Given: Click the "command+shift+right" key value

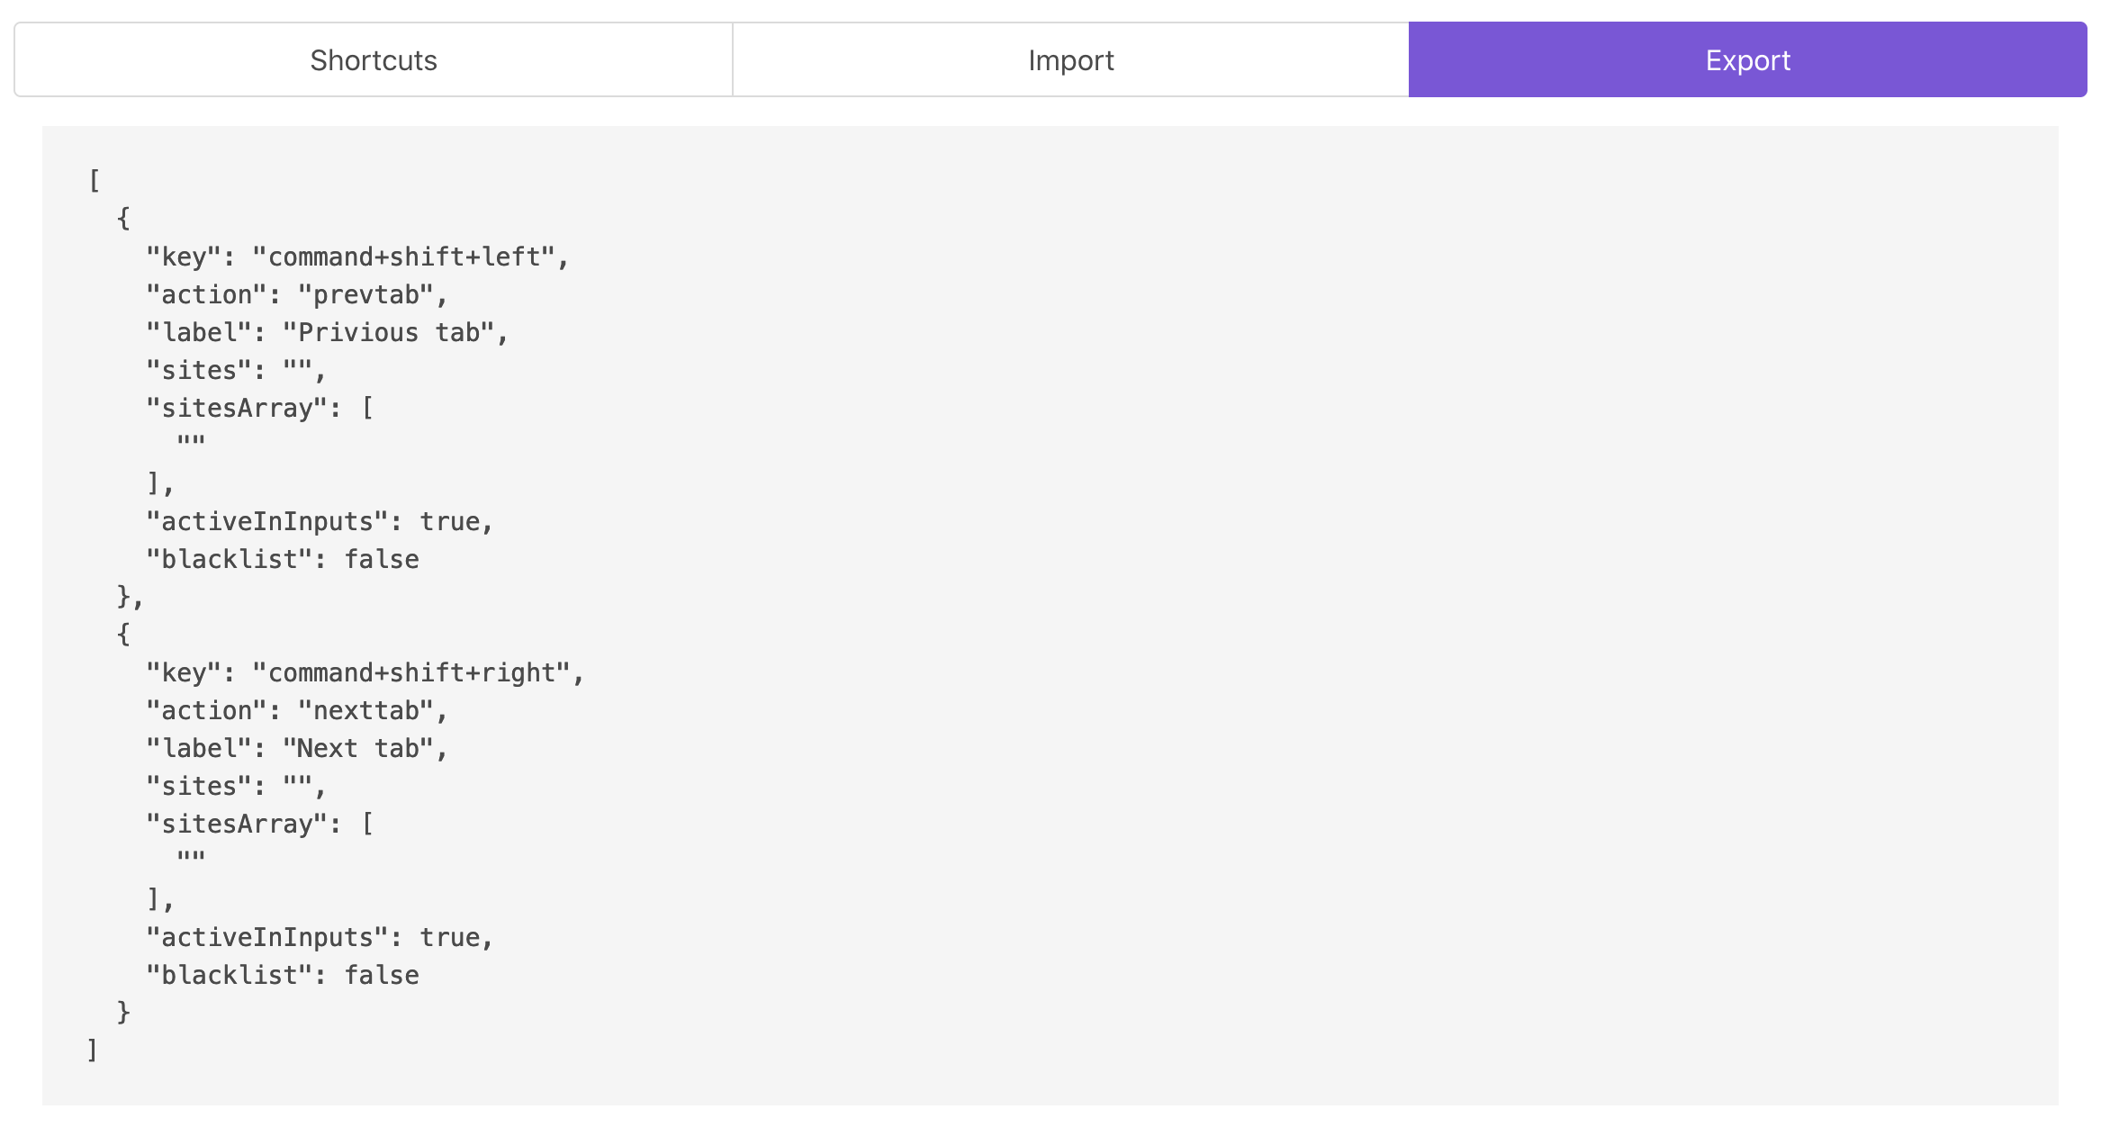Looking at the screenshot, I should (x=411, y=673).
